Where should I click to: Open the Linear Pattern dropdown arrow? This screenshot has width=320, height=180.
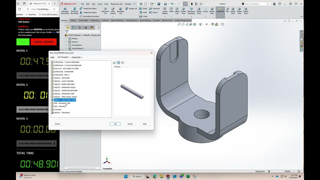[x=165, y=17]
